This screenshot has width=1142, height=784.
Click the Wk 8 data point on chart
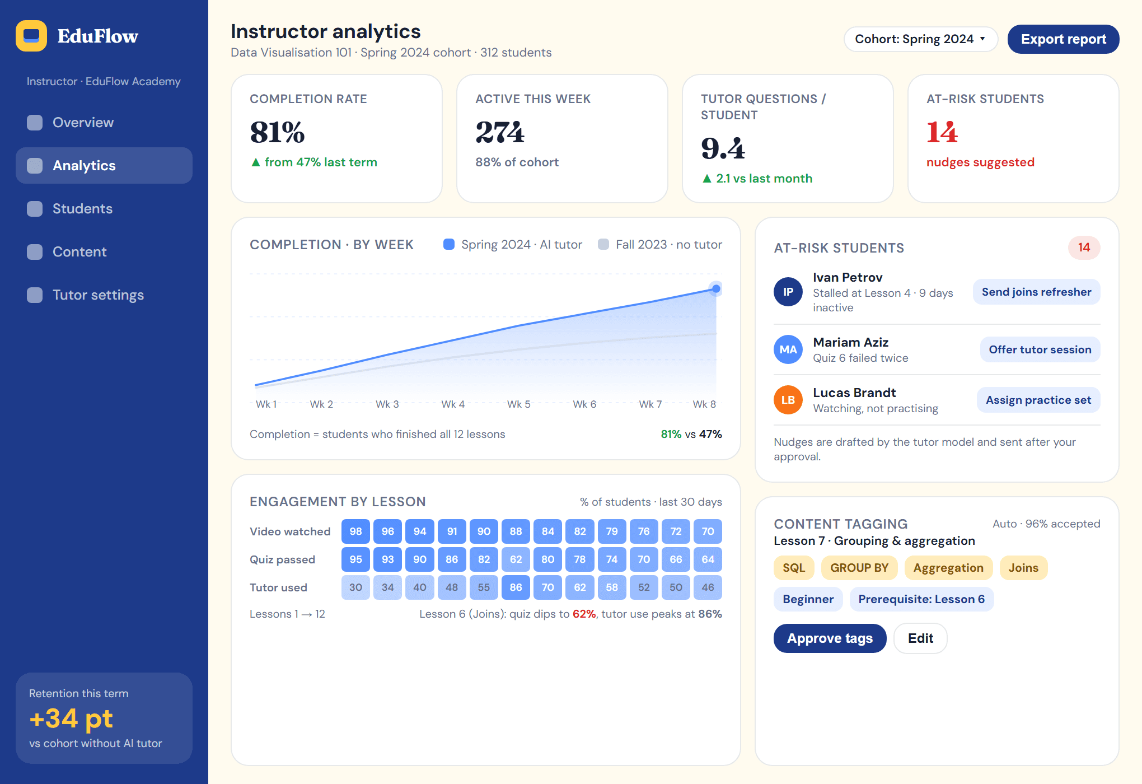click(x=716, y=289)
